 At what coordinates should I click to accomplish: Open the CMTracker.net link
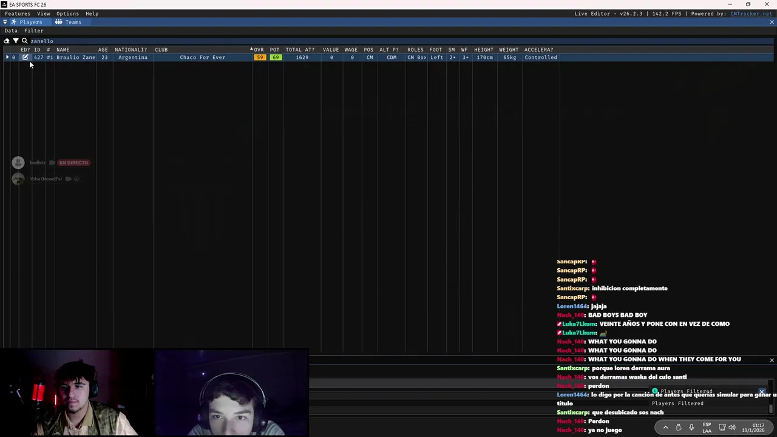[x=751, y=13]
